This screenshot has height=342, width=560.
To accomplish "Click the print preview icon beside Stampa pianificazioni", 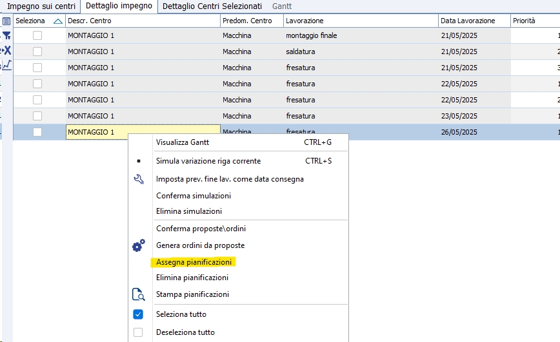I will tap(138, 294).
